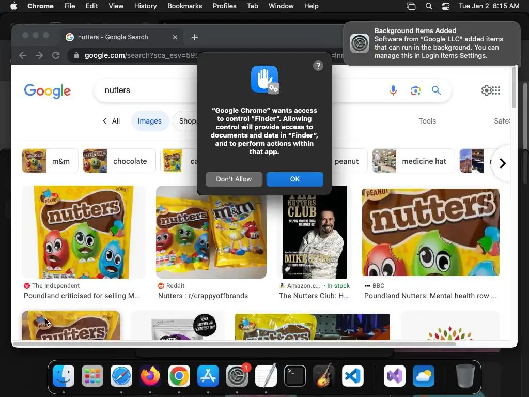
Task: Close the nutters - Google Search tab
Action: pos(175,37)
